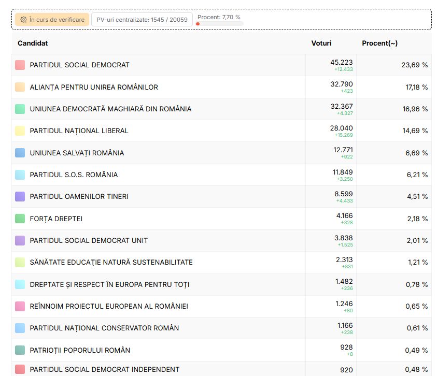Click Partidul Social Democrat Unit name
This screenshot has width=437, height=376.
pos(89,241)
